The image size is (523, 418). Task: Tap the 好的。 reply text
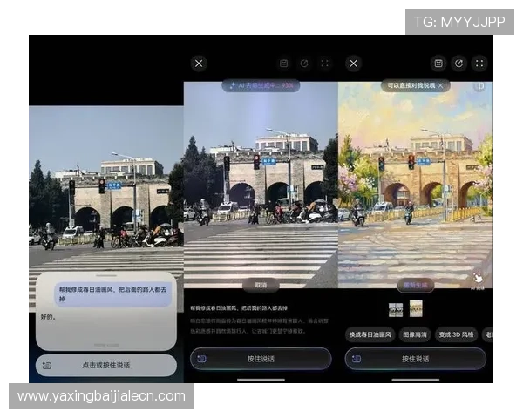coord(48,317)
